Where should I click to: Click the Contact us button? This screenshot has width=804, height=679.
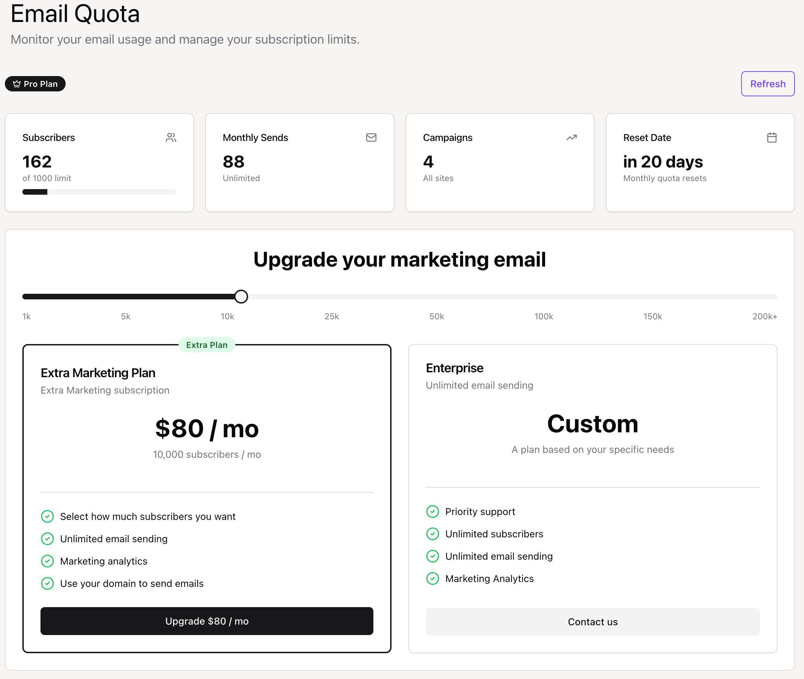(x=593, y=621)
